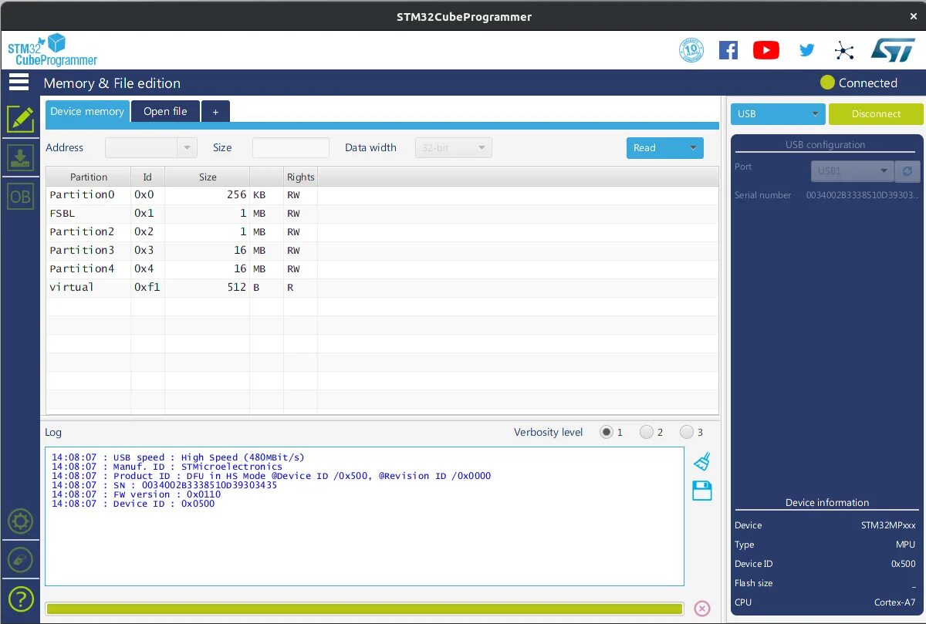
Task: Click the 256 size cell
Action: point(207,195)
